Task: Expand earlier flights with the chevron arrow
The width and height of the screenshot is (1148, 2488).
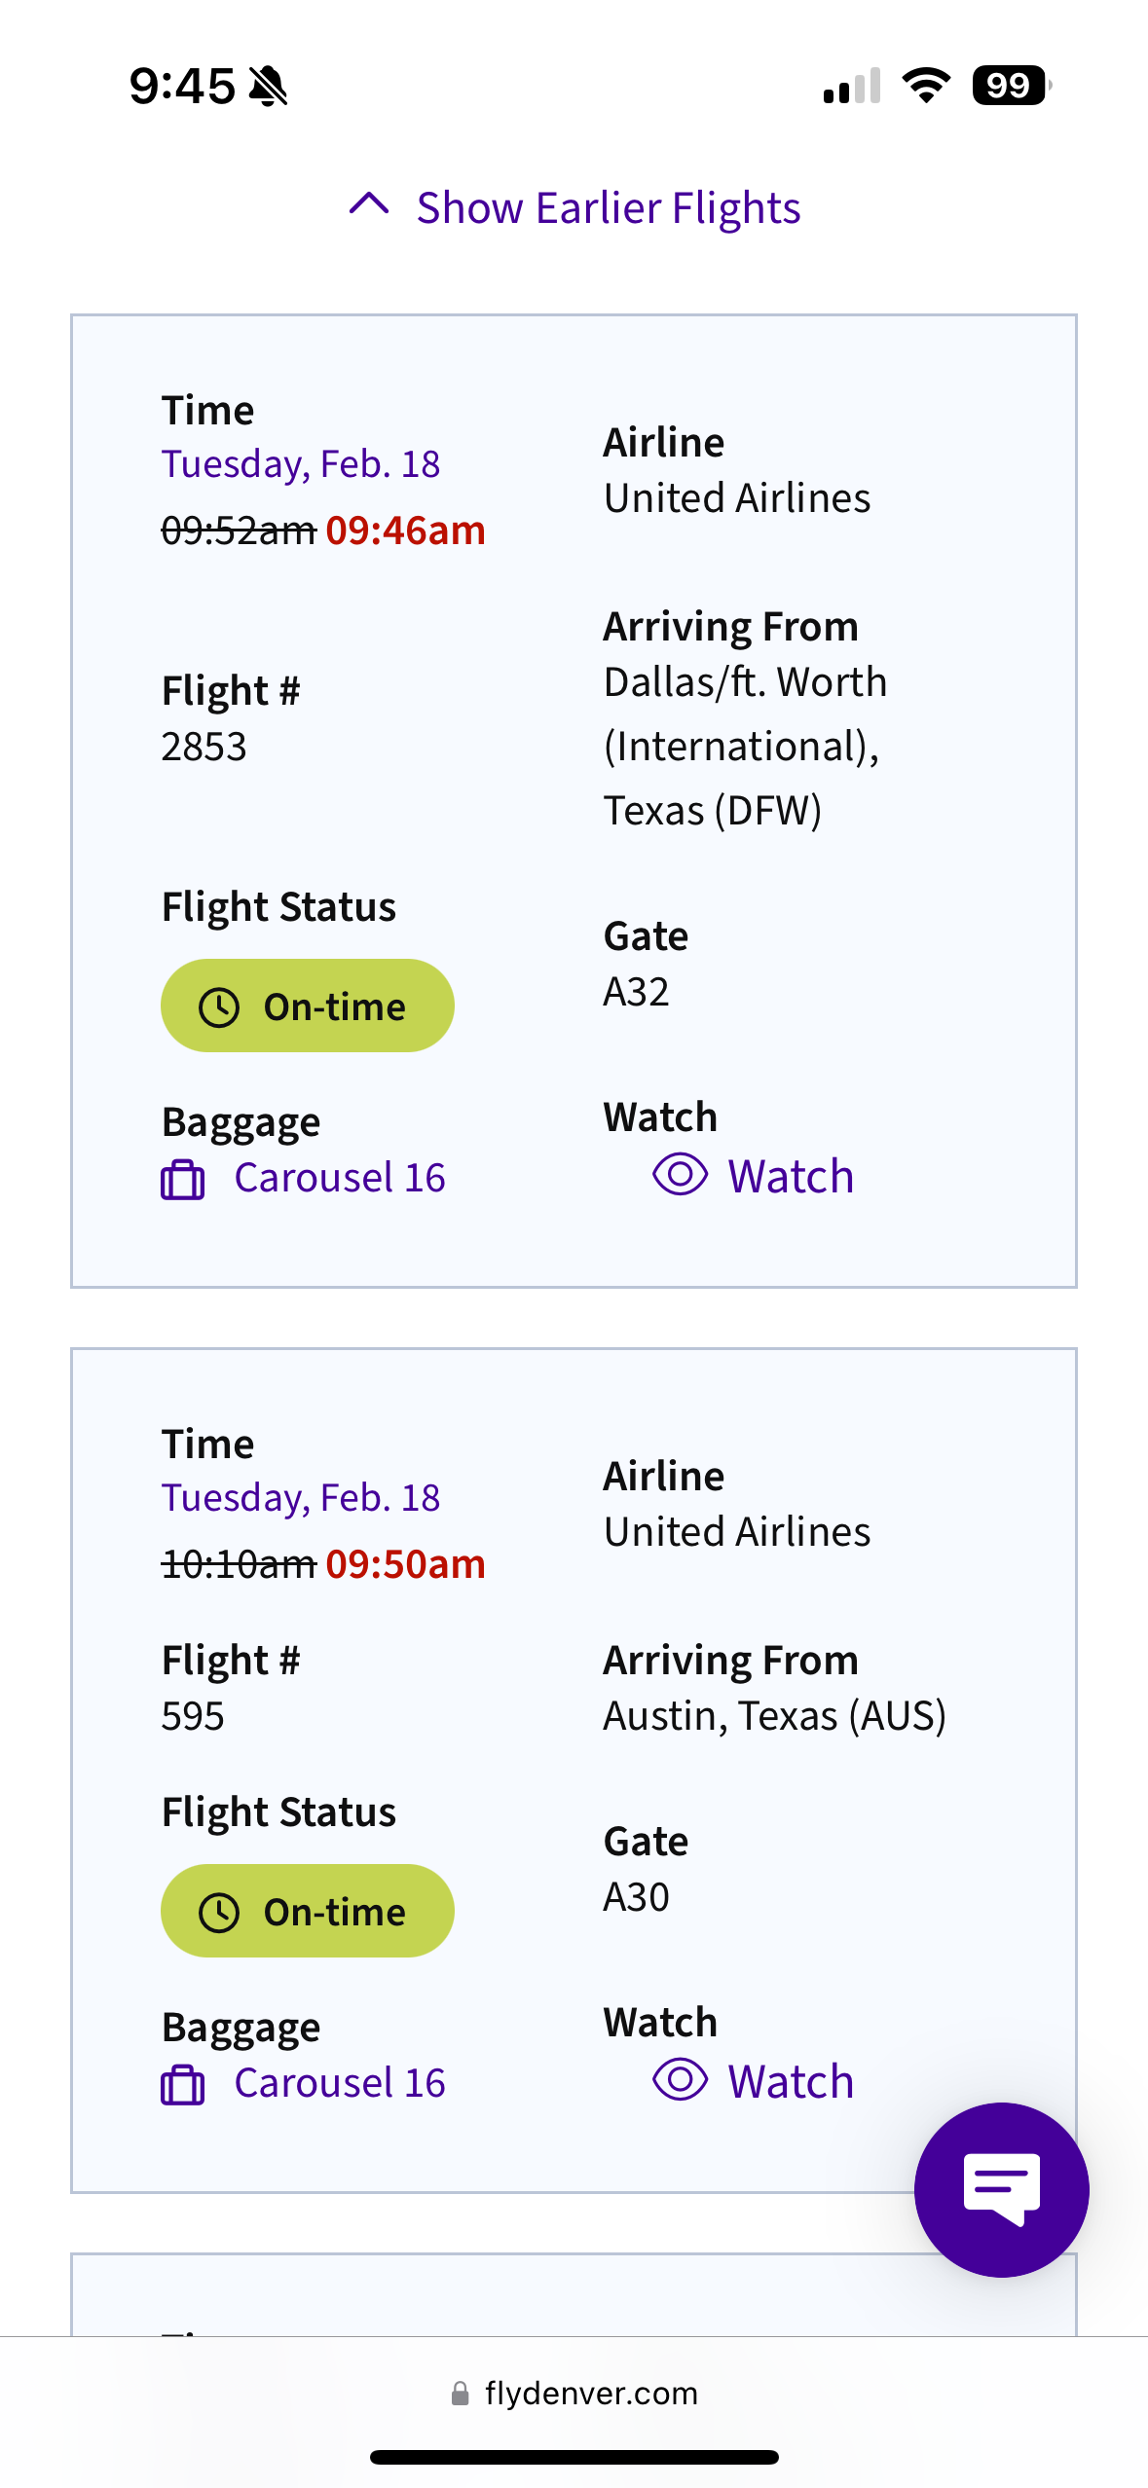Action: pyautogui.click(x=369, y=204)
